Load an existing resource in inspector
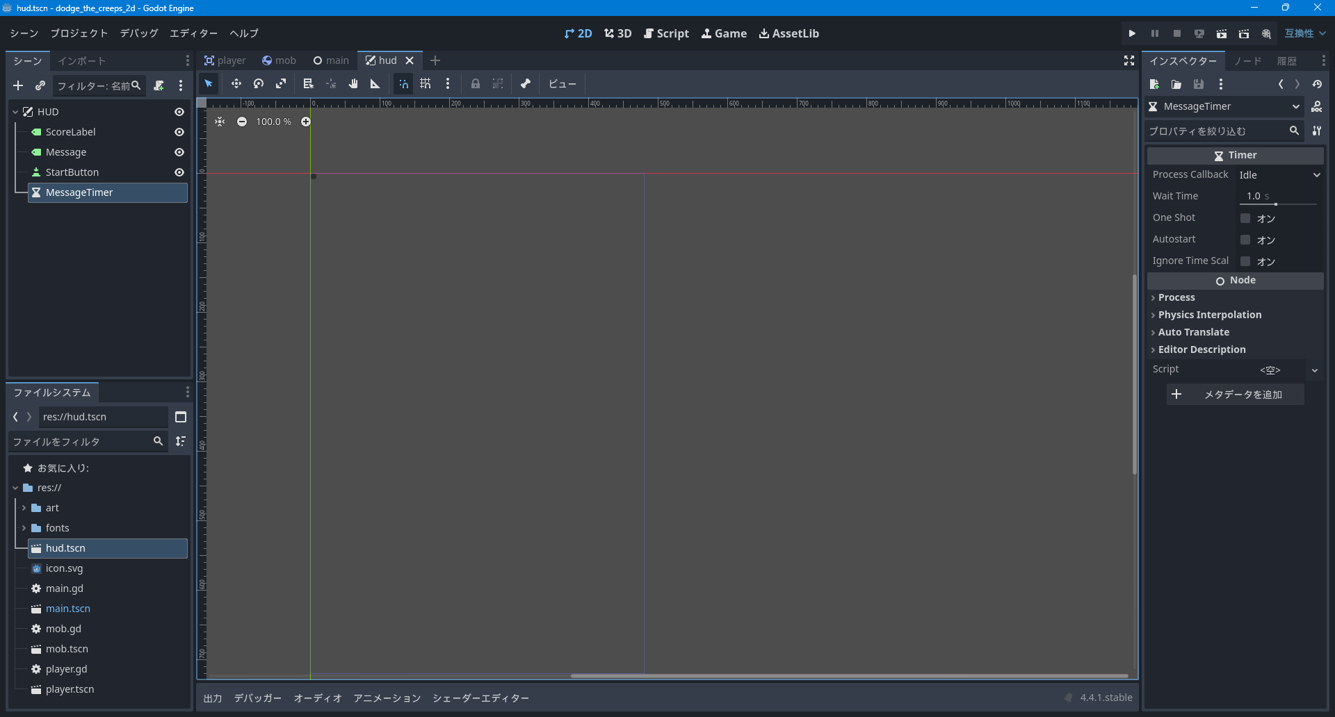 1176,84
